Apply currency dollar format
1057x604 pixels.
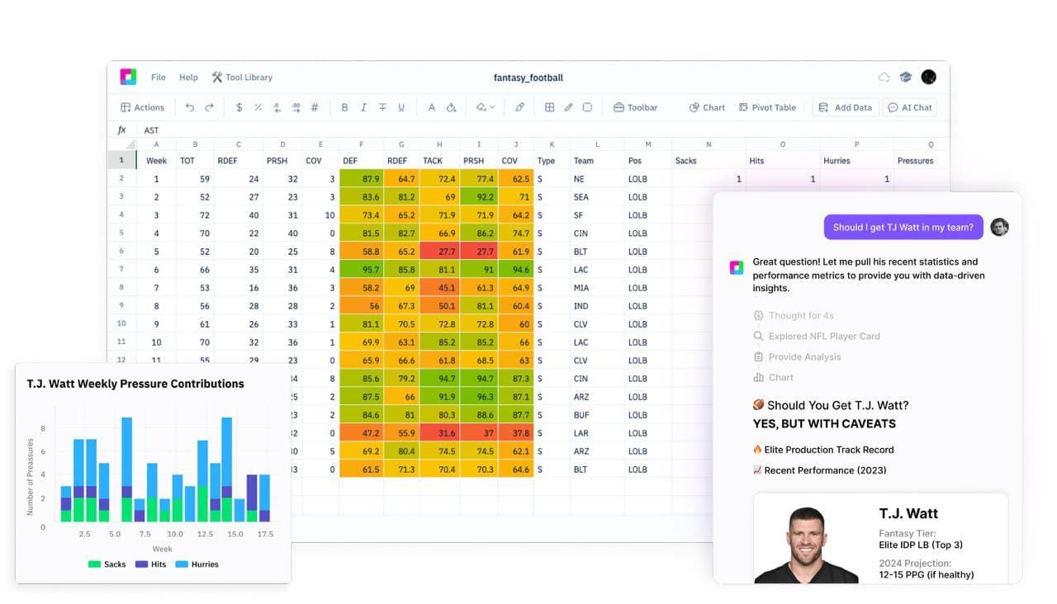(x=239, y=107)
